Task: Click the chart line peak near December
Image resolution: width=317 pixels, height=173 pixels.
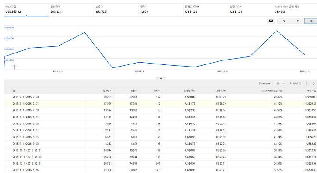Action: (276, 31)
